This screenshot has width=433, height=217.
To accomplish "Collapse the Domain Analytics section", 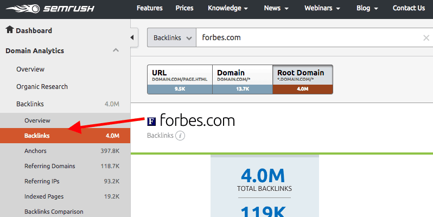I will (x=116, y=50).
